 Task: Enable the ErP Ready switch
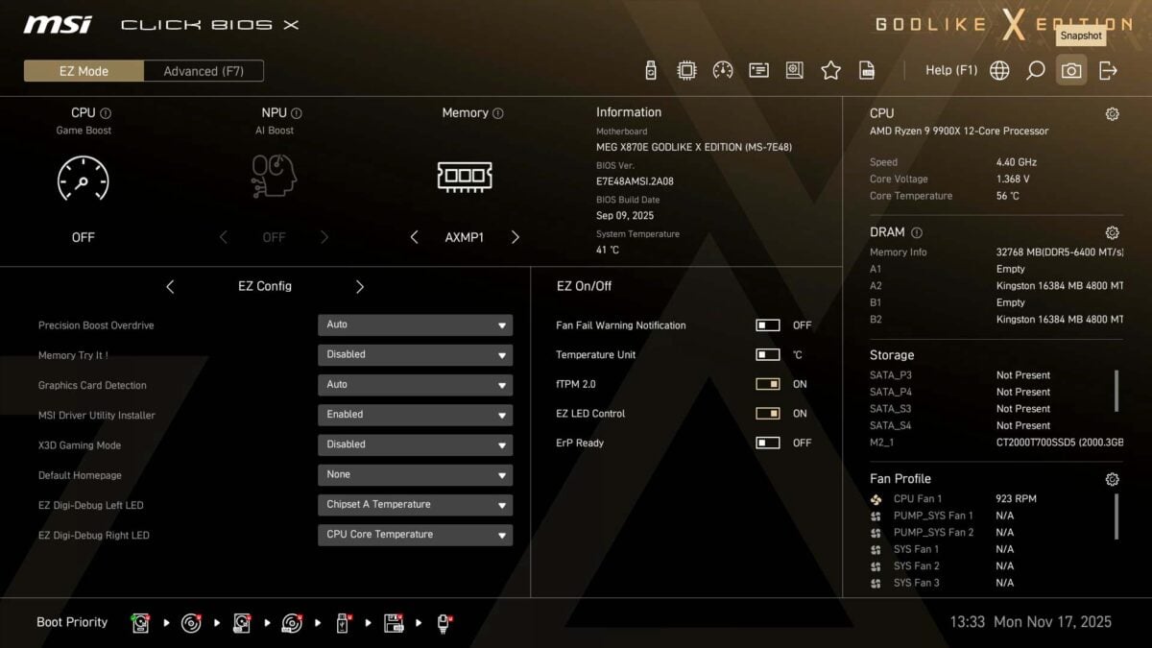point(768,444)
